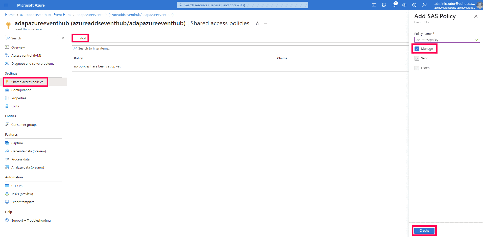Open Tasks (preview) page
Screen dimensions: 483x237
22,194
